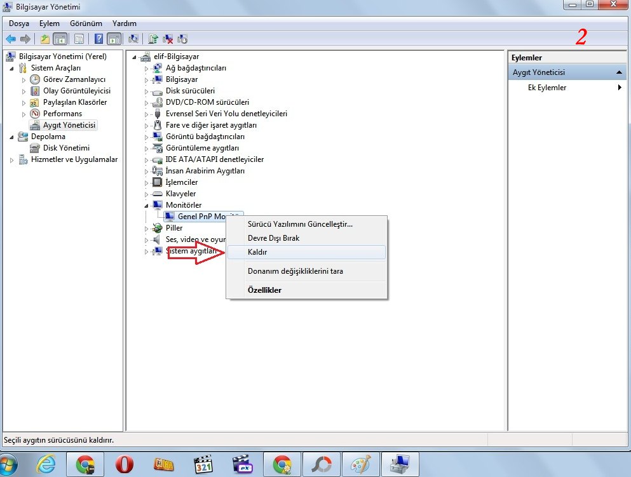The height and width of the screenshot is (477, 631).
Task: Open Internet Explorer from taskbar
Action: point(46,464)
